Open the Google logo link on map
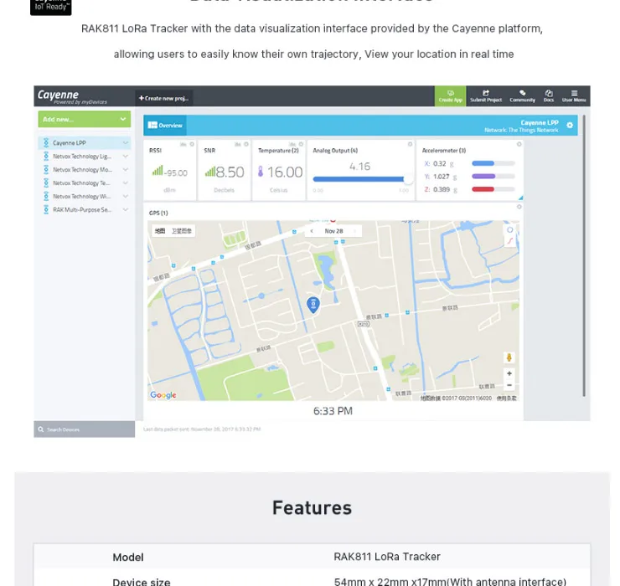The width and height of the screenshot is (620, 586). 163,395
